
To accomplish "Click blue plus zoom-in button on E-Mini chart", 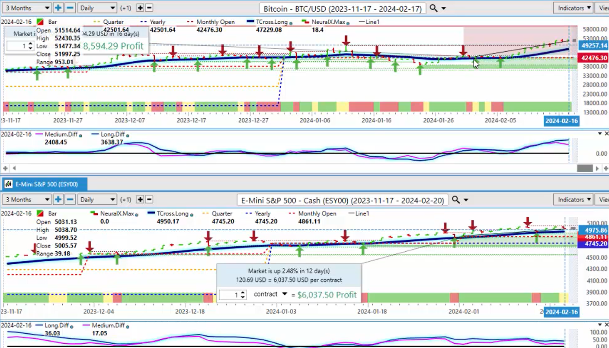I will tap(58, 199).
